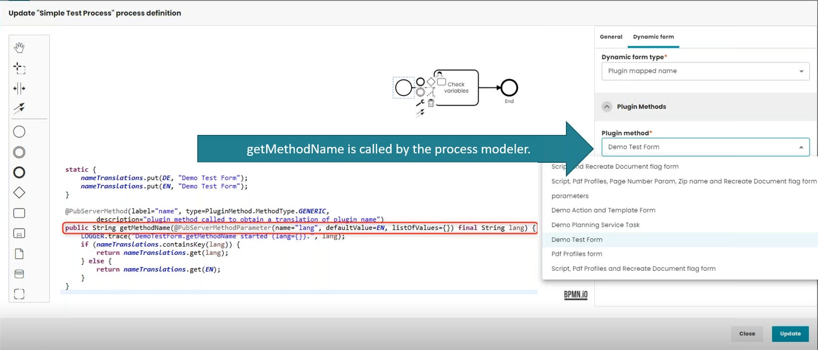
Task: Create a Start Event circle from palette
Action: coord(19,132)
